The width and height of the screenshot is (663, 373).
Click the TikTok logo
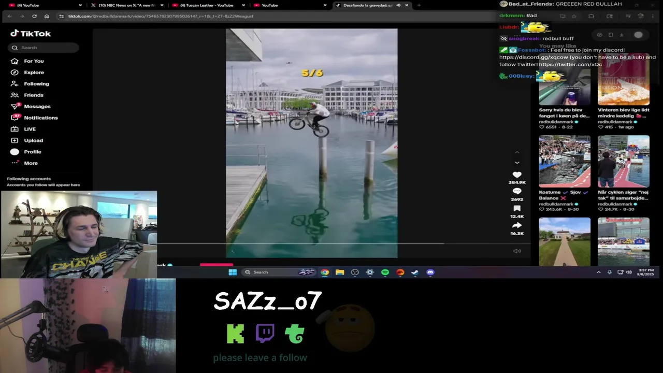31,33
